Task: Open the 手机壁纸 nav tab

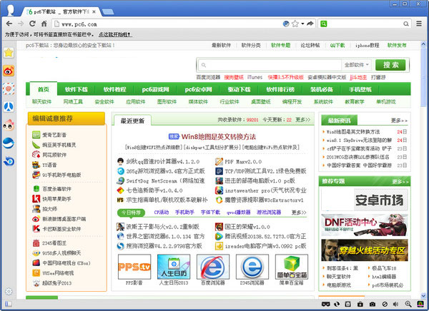Action: click(360, 89)
